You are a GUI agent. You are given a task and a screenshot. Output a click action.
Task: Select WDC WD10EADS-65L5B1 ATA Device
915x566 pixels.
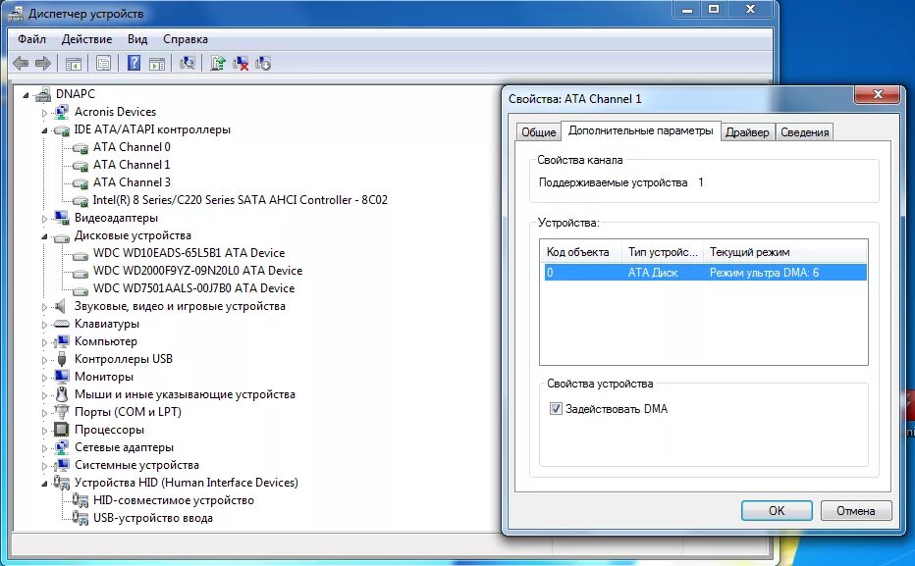coord(189,253)
